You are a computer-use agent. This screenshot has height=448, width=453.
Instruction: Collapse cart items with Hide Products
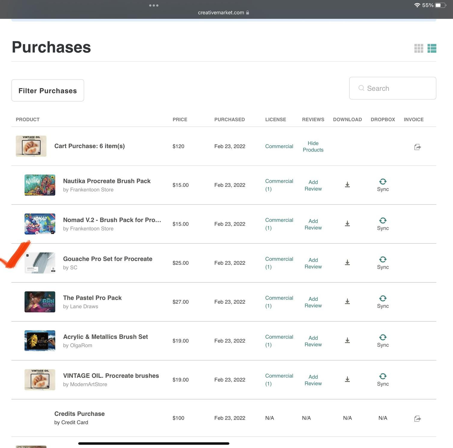tap(313, 146)
